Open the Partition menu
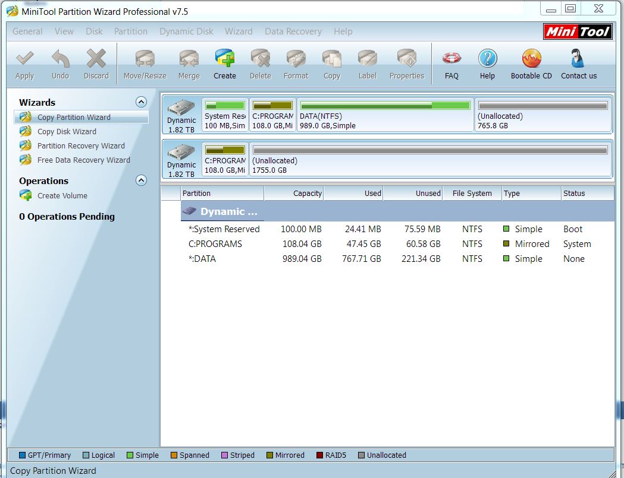This screenshot has height=478, width=624. coord(131,31)
